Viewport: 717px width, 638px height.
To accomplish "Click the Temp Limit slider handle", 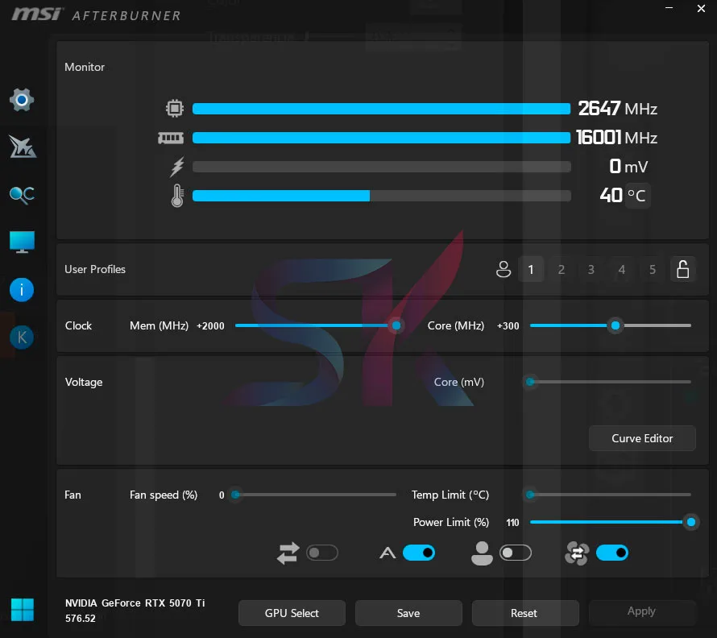I will pyautogui.click(x=530, y=495).
